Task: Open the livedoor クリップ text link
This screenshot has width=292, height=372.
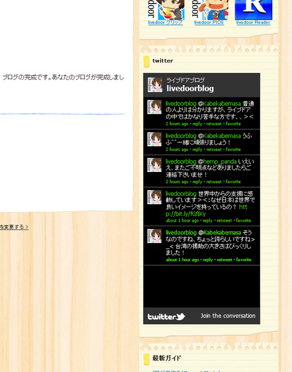Action: tap(165, 23)
